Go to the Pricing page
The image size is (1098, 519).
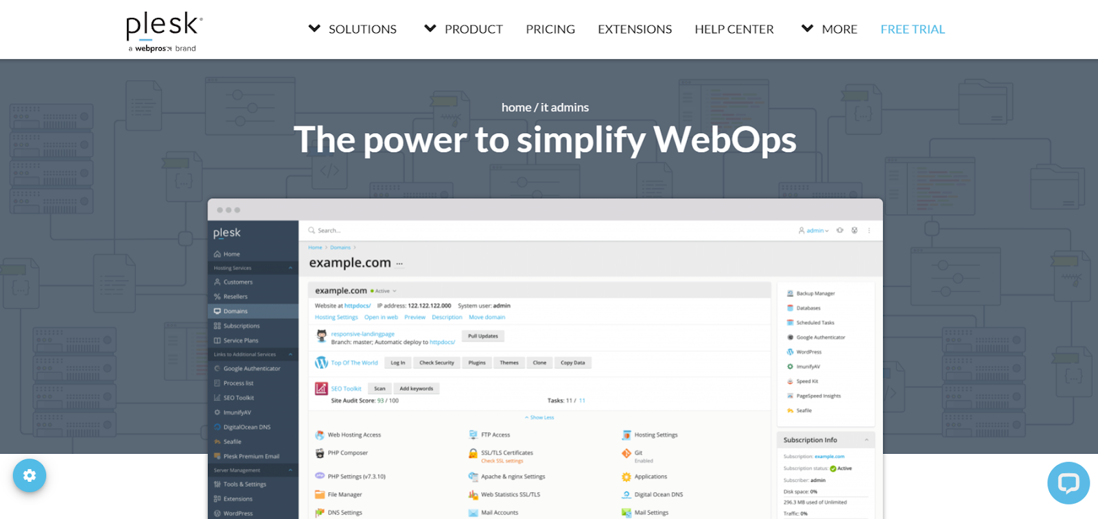[x=550, y=29]
